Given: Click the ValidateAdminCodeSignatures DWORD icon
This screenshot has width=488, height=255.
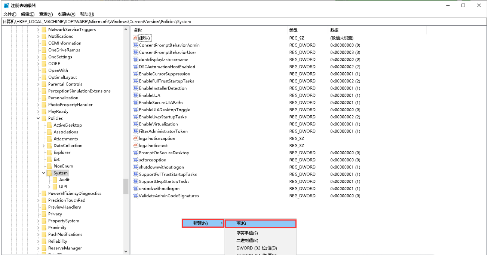Looking at the screenshot, I should (x=135, y=195).
